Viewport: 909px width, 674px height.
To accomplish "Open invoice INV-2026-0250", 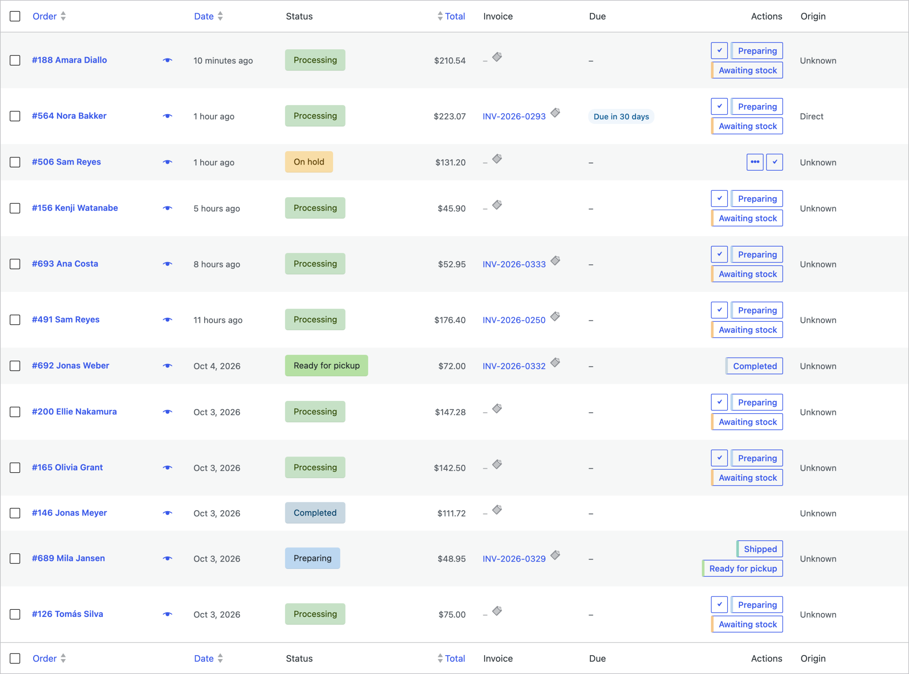I will [x=514, y=320].
